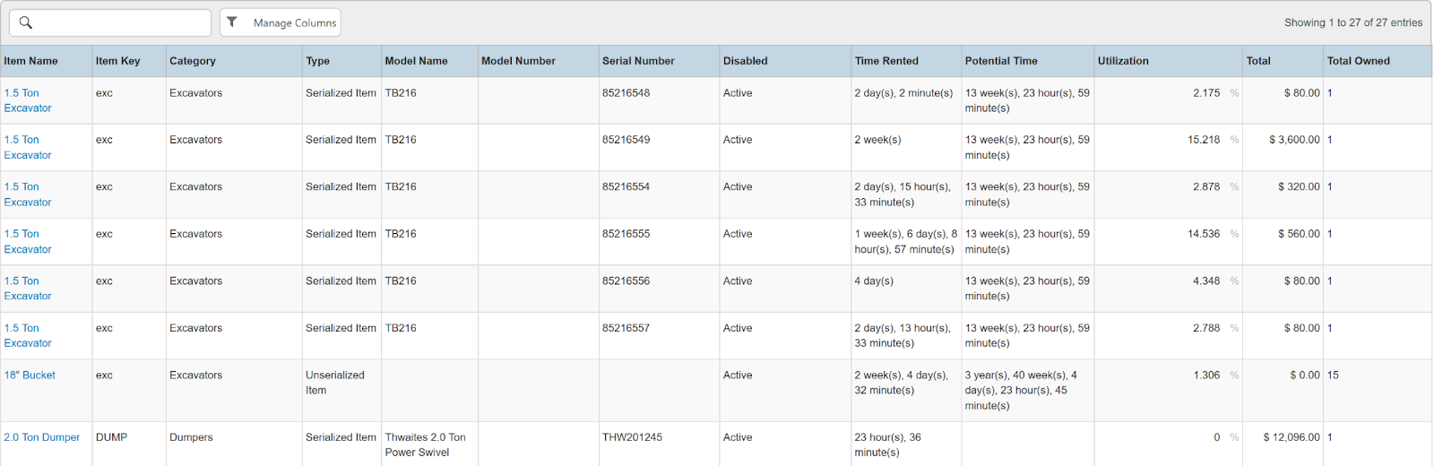Sort by Utilization column header
Image resolution: width=1434 pixels, height=466 pixels.
click(x=1123, y=61)
